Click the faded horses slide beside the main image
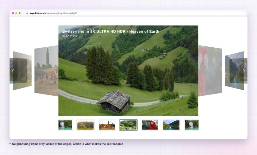The width and height of the screenshot is (257, 155). 46,71
